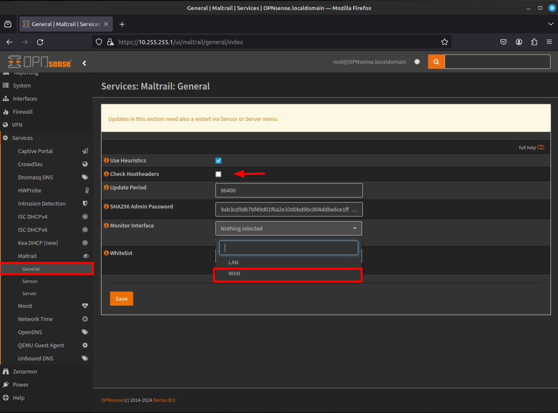Uncheck the Use Heuristics checkbox
Viewport: 558px width, 413px height.
pos(218,161)
